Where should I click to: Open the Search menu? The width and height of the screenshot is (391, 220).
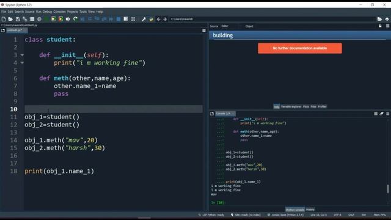(x=19, y=12)
